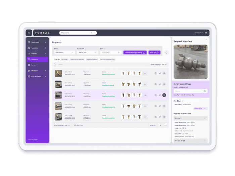Open bottom Items per page dropdown

[x=67, y=125]
